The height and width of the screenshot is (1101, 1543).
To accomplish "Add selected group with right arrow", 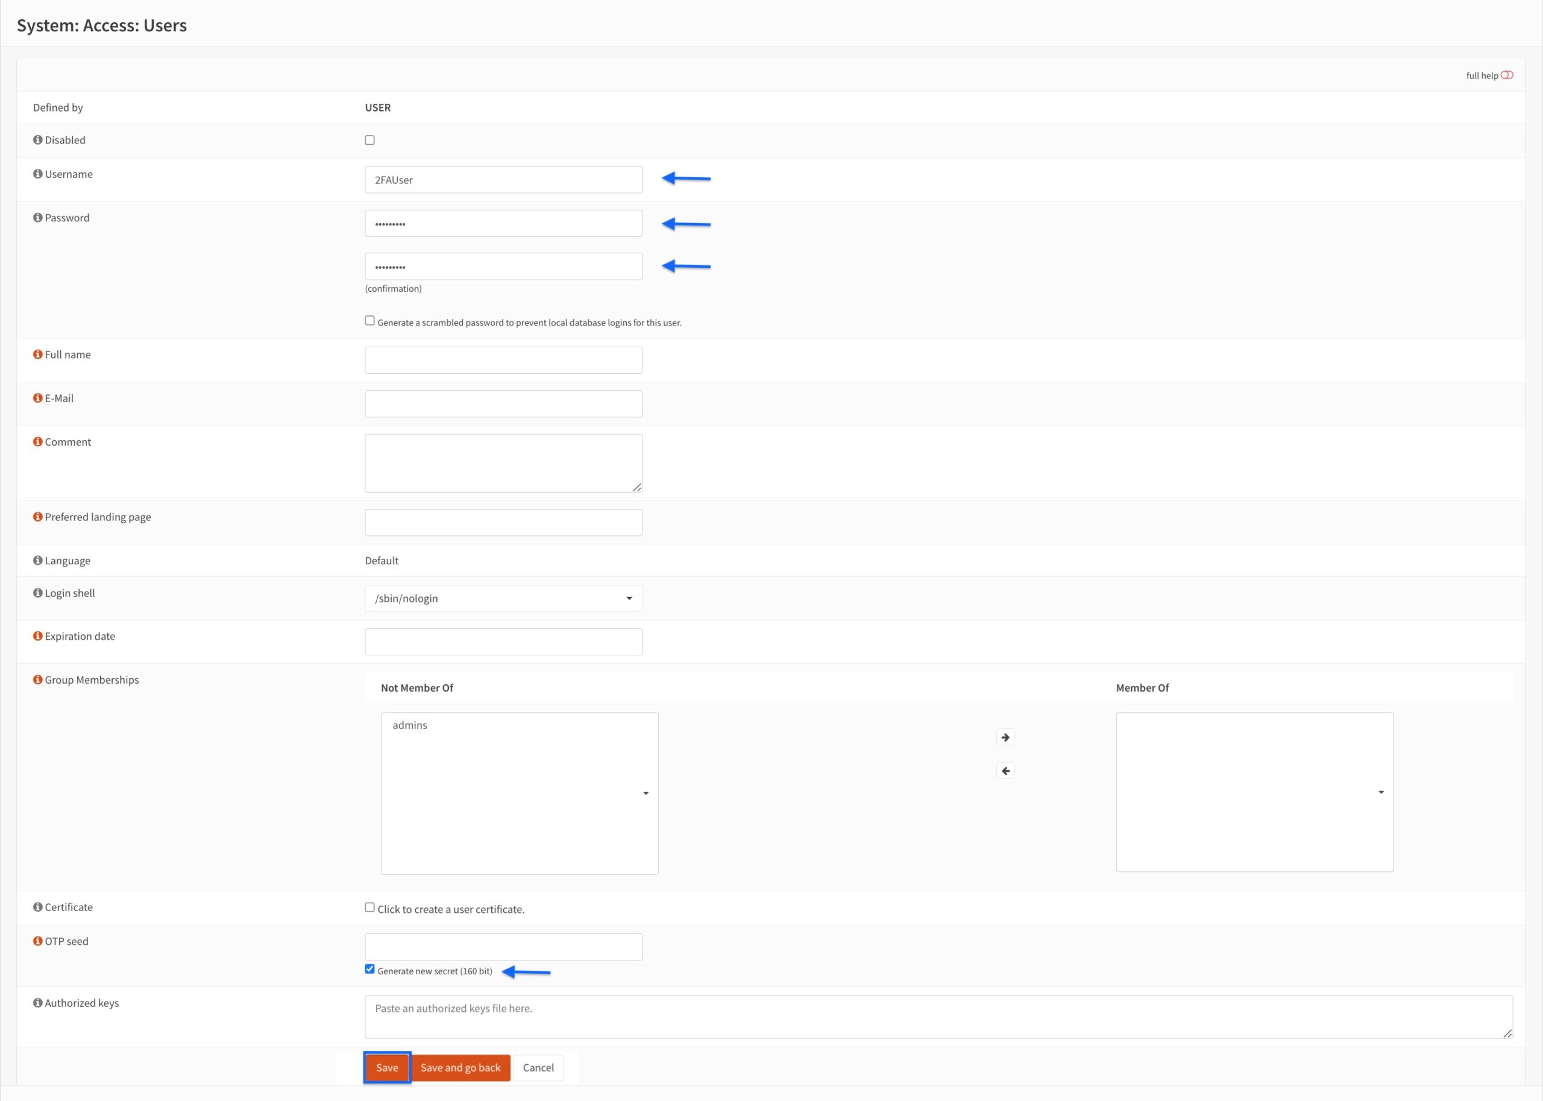I will tap(1005, 737).
